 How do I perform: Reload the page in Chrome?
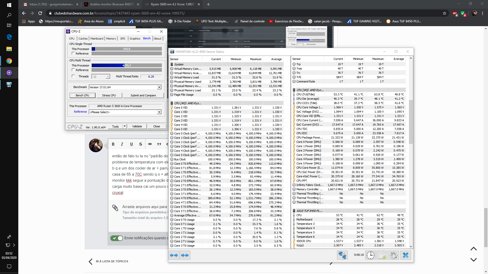[40, 13]
